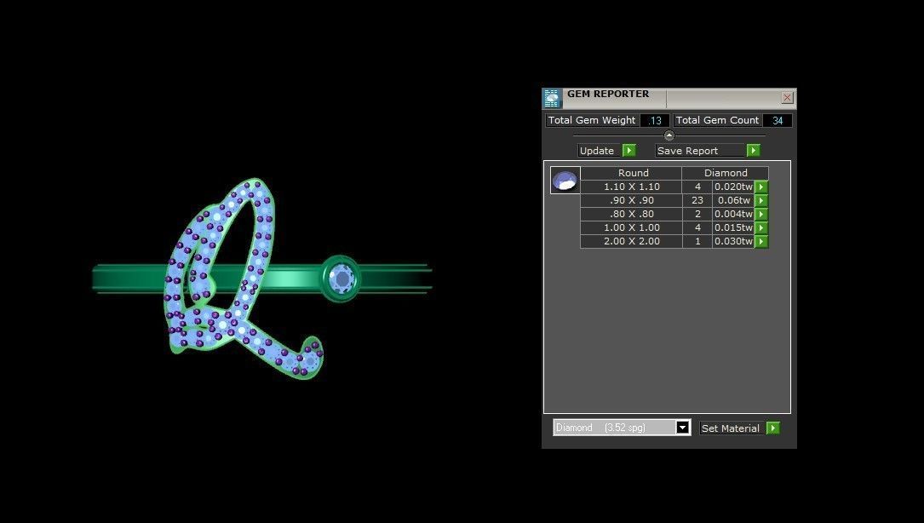Click the Update label

coord(597,151)
